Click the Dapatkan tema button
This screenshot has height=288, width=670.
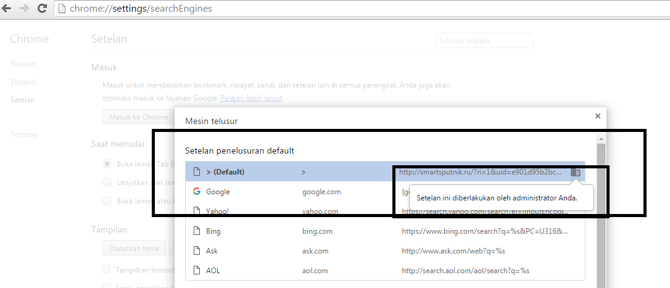134,249
